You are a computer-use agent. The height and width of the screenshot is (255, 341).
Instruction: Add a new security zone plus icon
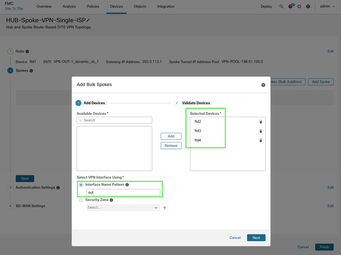tap(165, 208)
